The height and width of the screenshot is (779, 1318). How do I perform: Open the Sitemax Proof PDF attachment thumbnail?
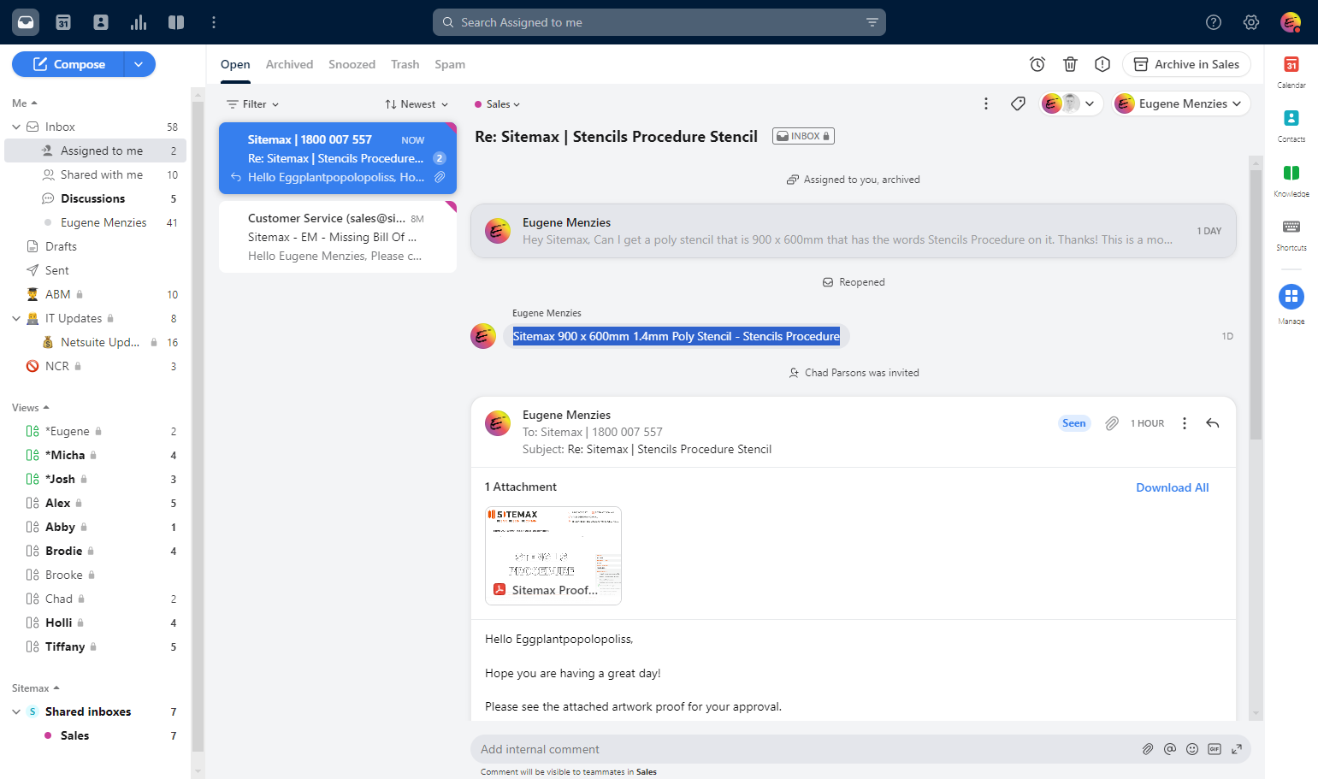[553, 556]
